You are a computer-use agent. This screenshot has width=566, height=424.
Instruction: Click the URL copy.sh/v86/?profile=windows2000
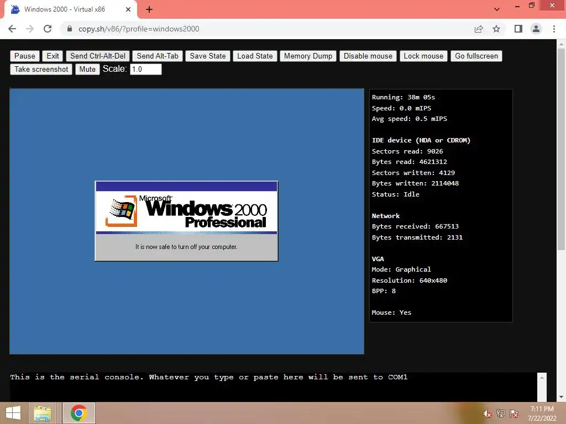tap(139, 29)
